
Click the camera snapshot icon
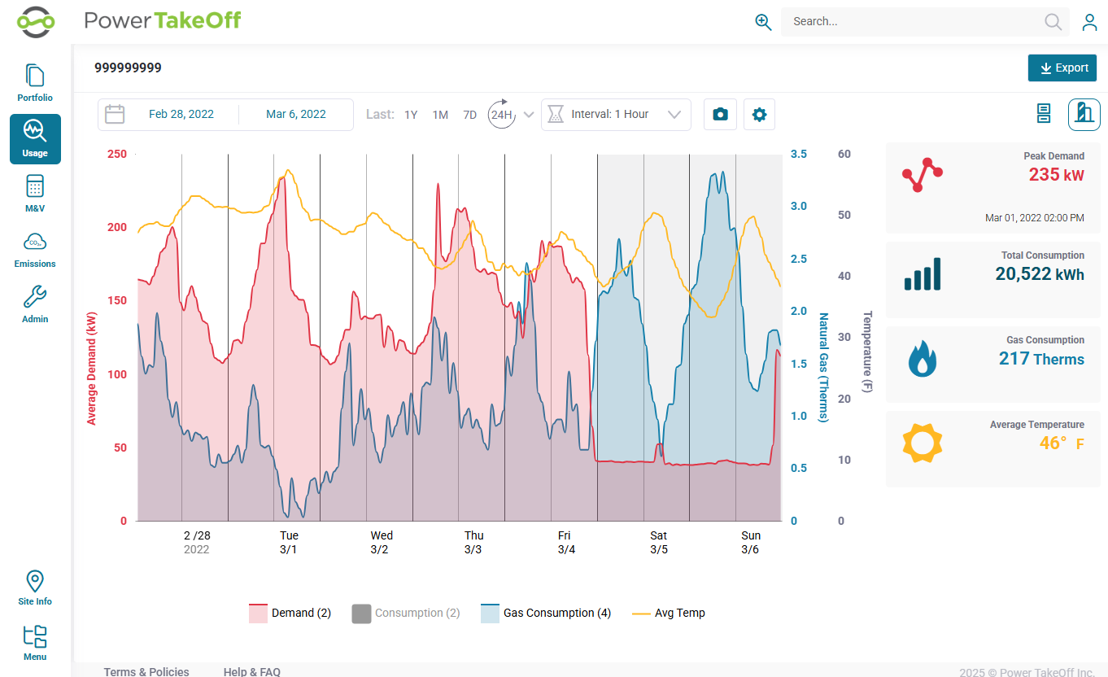720,115
